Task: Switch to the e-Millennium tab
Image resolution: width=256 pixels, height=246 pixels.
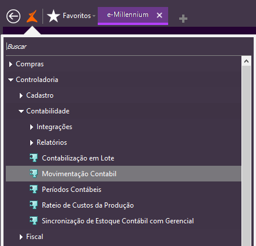Action: (x=128, y=15)
